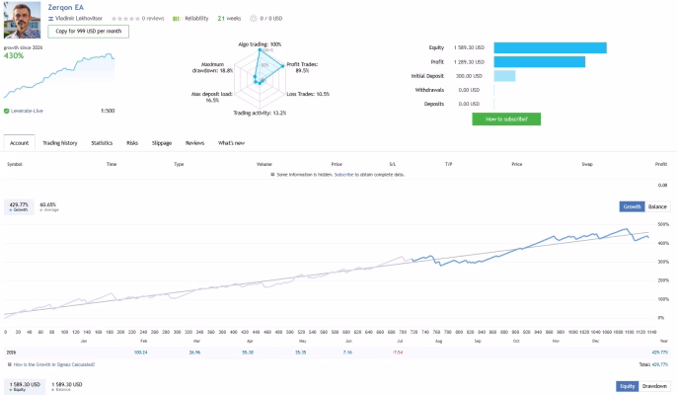Toggle the 60.65% average series legend

[48, 206]
